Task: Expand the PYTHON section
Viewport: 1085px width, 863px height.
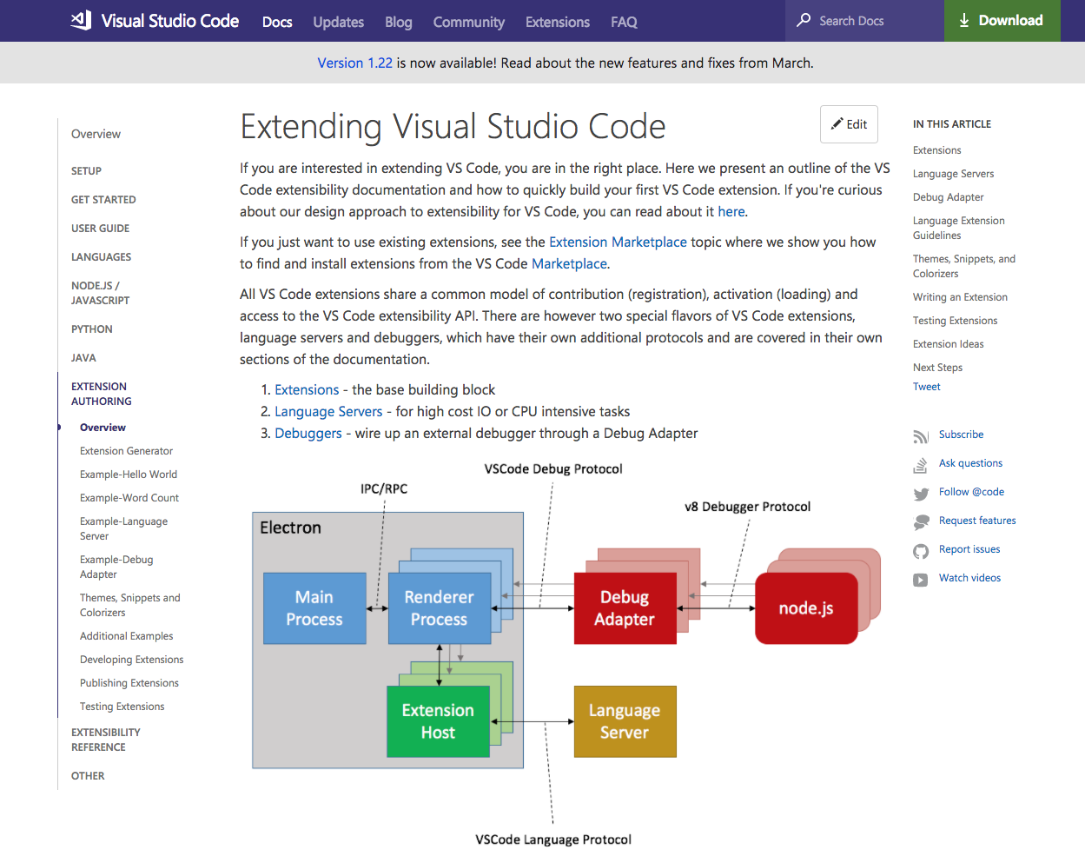Action: (92, 329)
